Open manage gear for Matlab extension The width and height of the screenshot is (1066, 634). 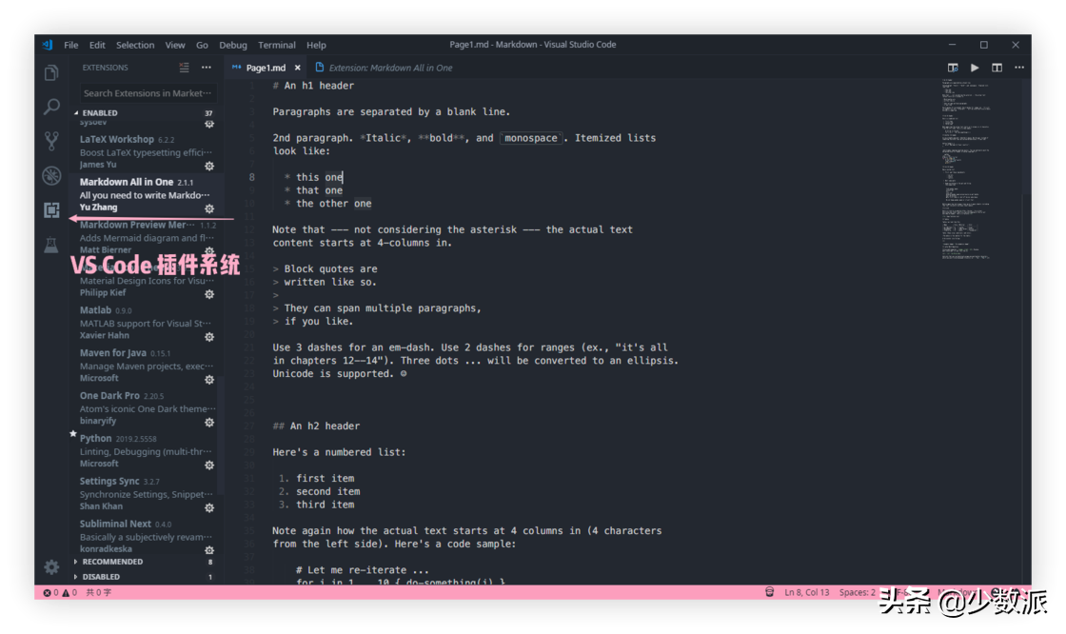[209, 337]
